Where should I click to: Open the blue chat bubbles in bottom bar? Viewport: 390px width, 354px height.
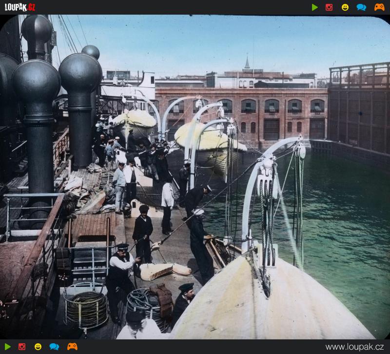coord(54,347)
